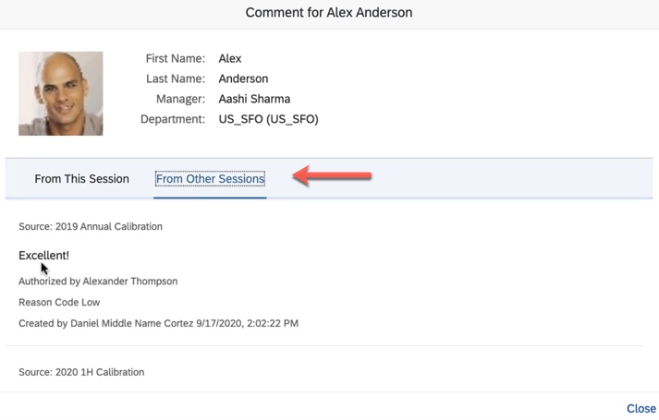
Task: Click the red arrow pointing at the tab
Action: [333, 175]
